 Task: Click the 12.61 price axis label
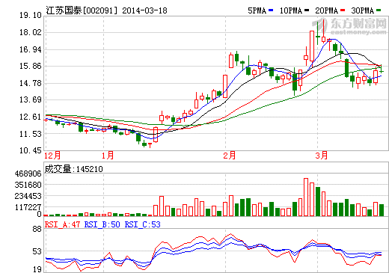[31, 117]
